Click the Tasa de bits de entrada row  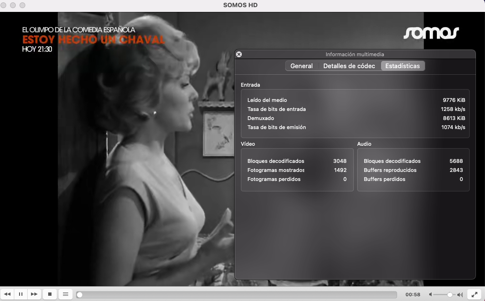[x=355, y=109]
